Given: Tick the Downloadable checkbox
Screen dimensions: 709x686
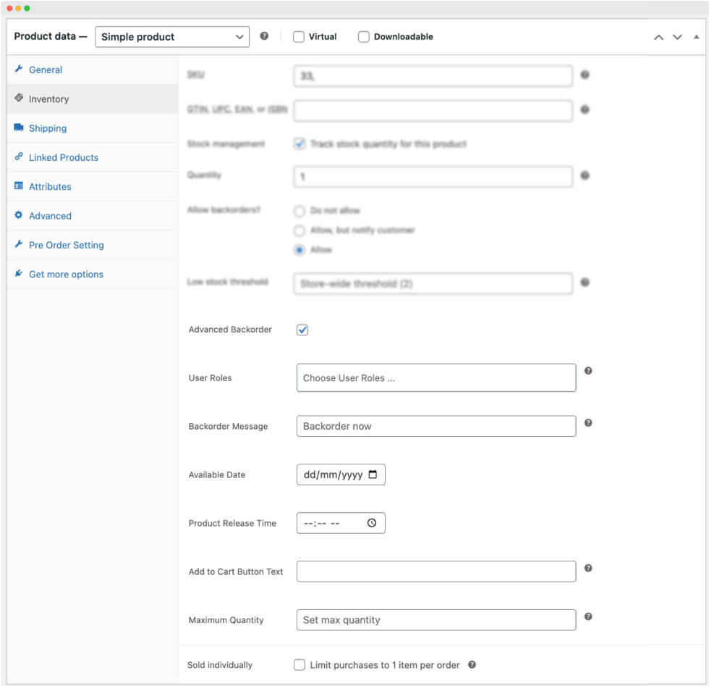Looking at the screenshot, I should click(x=364, y=37).
